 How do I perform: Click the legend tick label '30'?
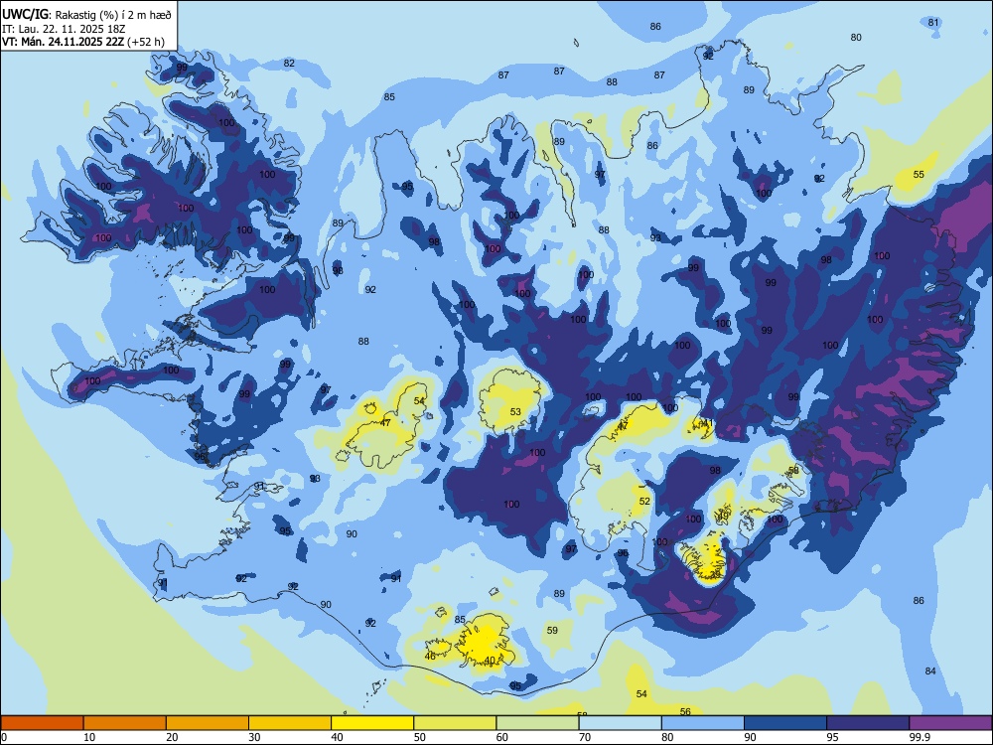[254, 737]
